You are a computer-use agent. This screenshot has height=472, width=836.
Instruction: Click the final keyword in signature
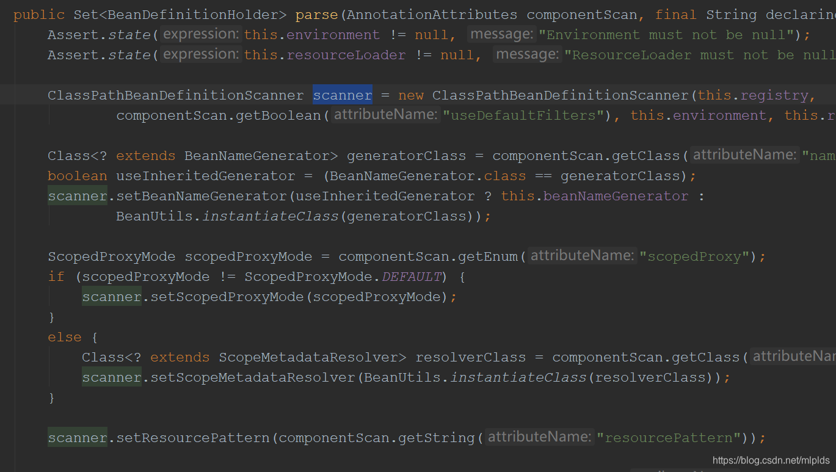(x=676, y=15)
